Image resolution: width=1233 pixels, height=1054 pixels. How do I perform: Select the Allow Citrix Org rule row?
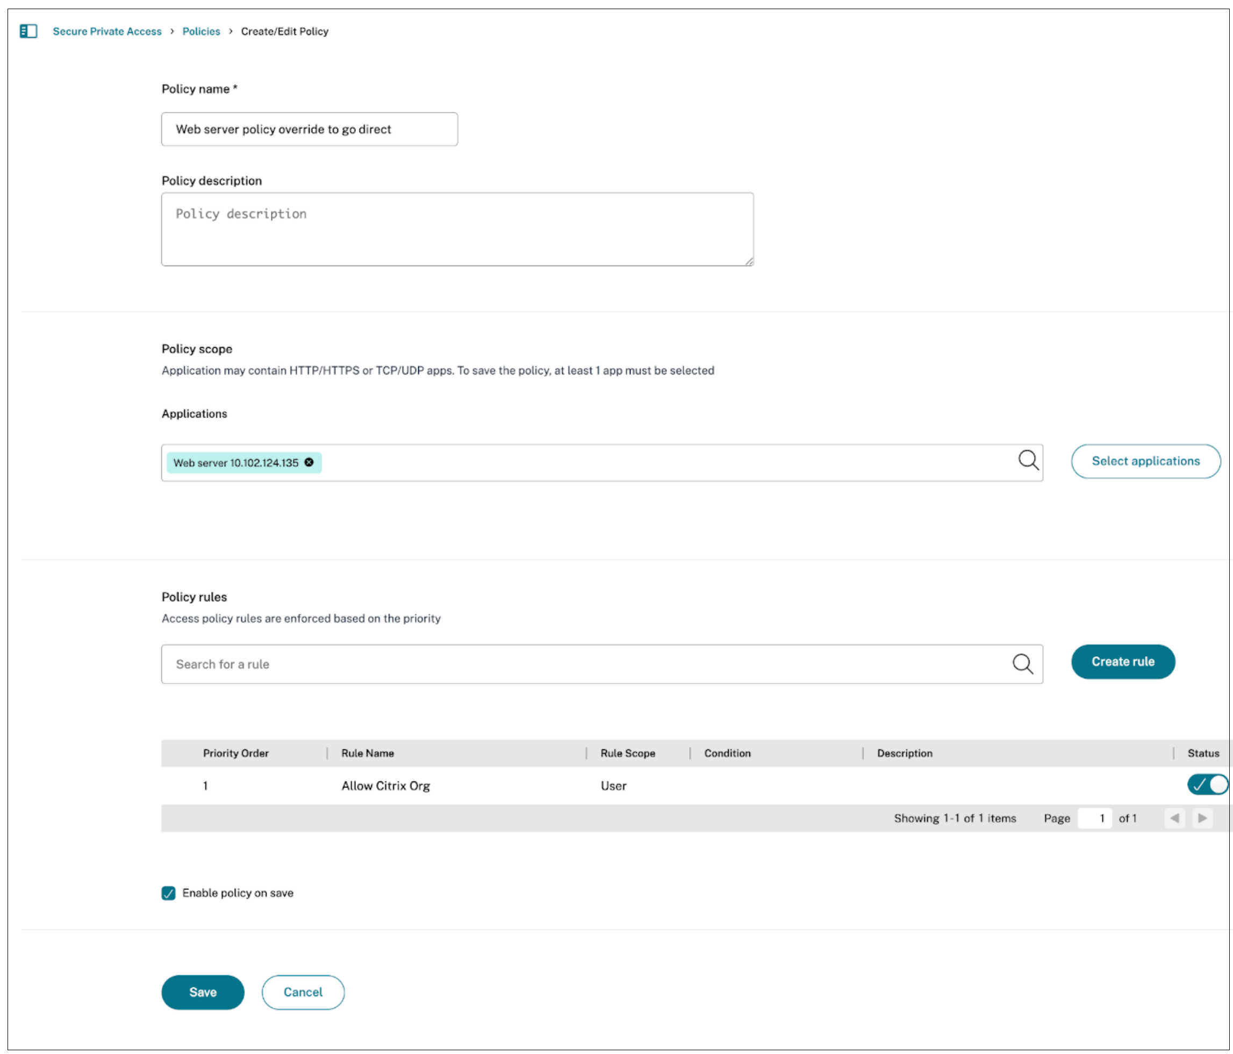[x=385, y=786]
